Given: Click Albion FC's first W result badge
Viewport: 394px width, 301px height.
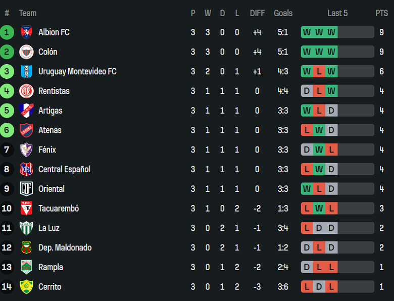Looking at the screenshot, I should (x=307, y=32).
